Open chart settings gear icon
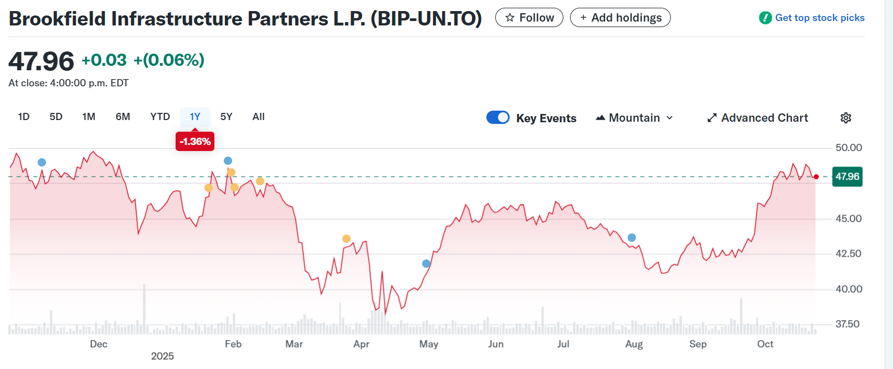This screenshot has height=369, width=893. pos(845,118)
